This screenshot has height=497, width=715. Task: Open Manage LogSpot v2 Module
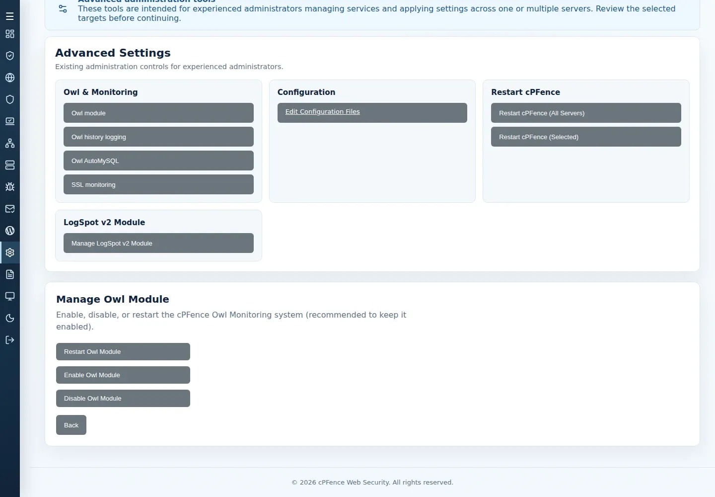(x=158, y=243)
